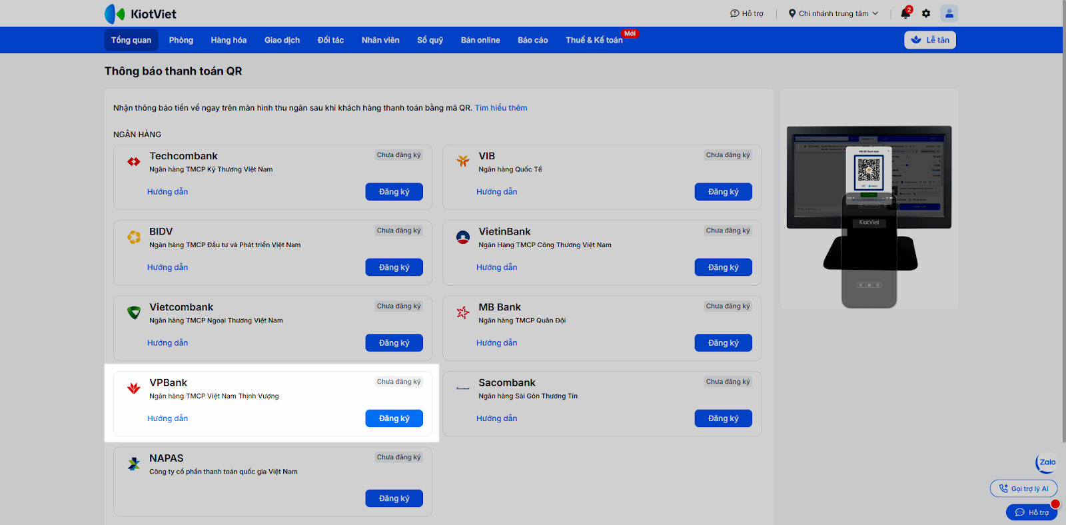Screen dimensions: 1066x525
Task: Open the Giao dịch menu
Action: pyautogui.click(x=282, y=40)
